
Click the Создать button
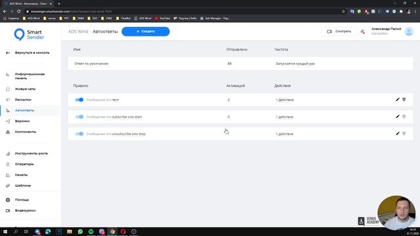[146, 31]
